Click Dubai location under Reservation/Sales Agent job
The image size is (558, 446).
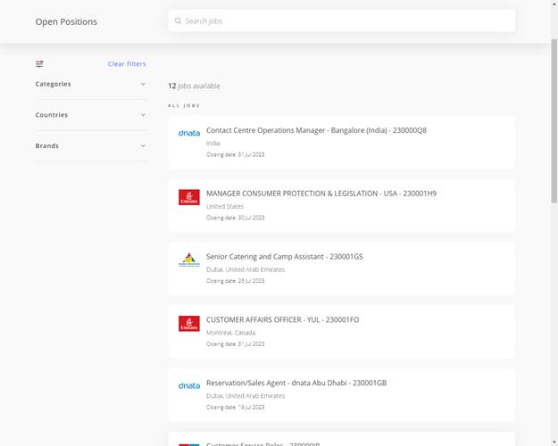[246, 396]
